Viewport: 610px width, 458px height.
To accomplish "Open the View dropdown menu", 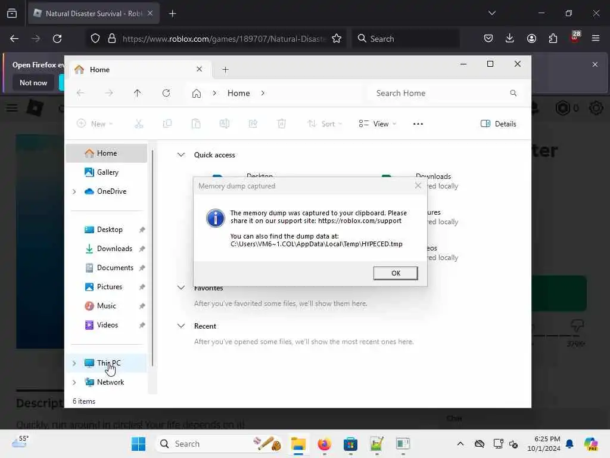I will (x=377, y=124).
